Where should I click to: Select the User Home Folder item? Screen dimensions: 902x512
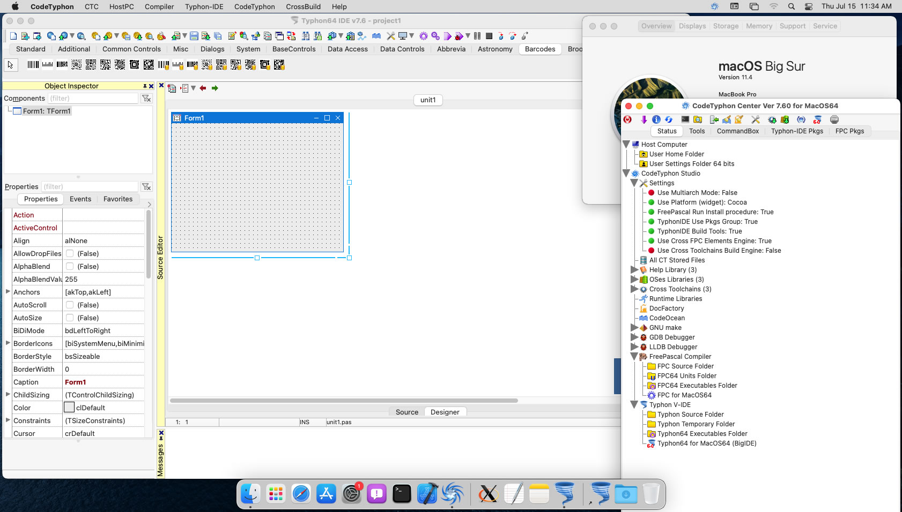677,154
